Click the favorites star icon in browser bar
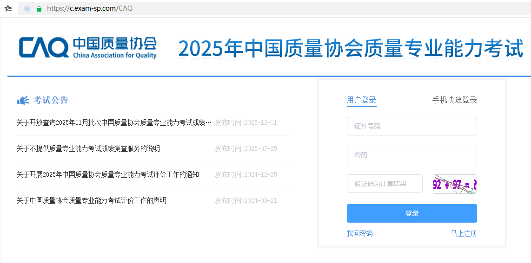This screenshot has height=263, width=531. (8, 8)
